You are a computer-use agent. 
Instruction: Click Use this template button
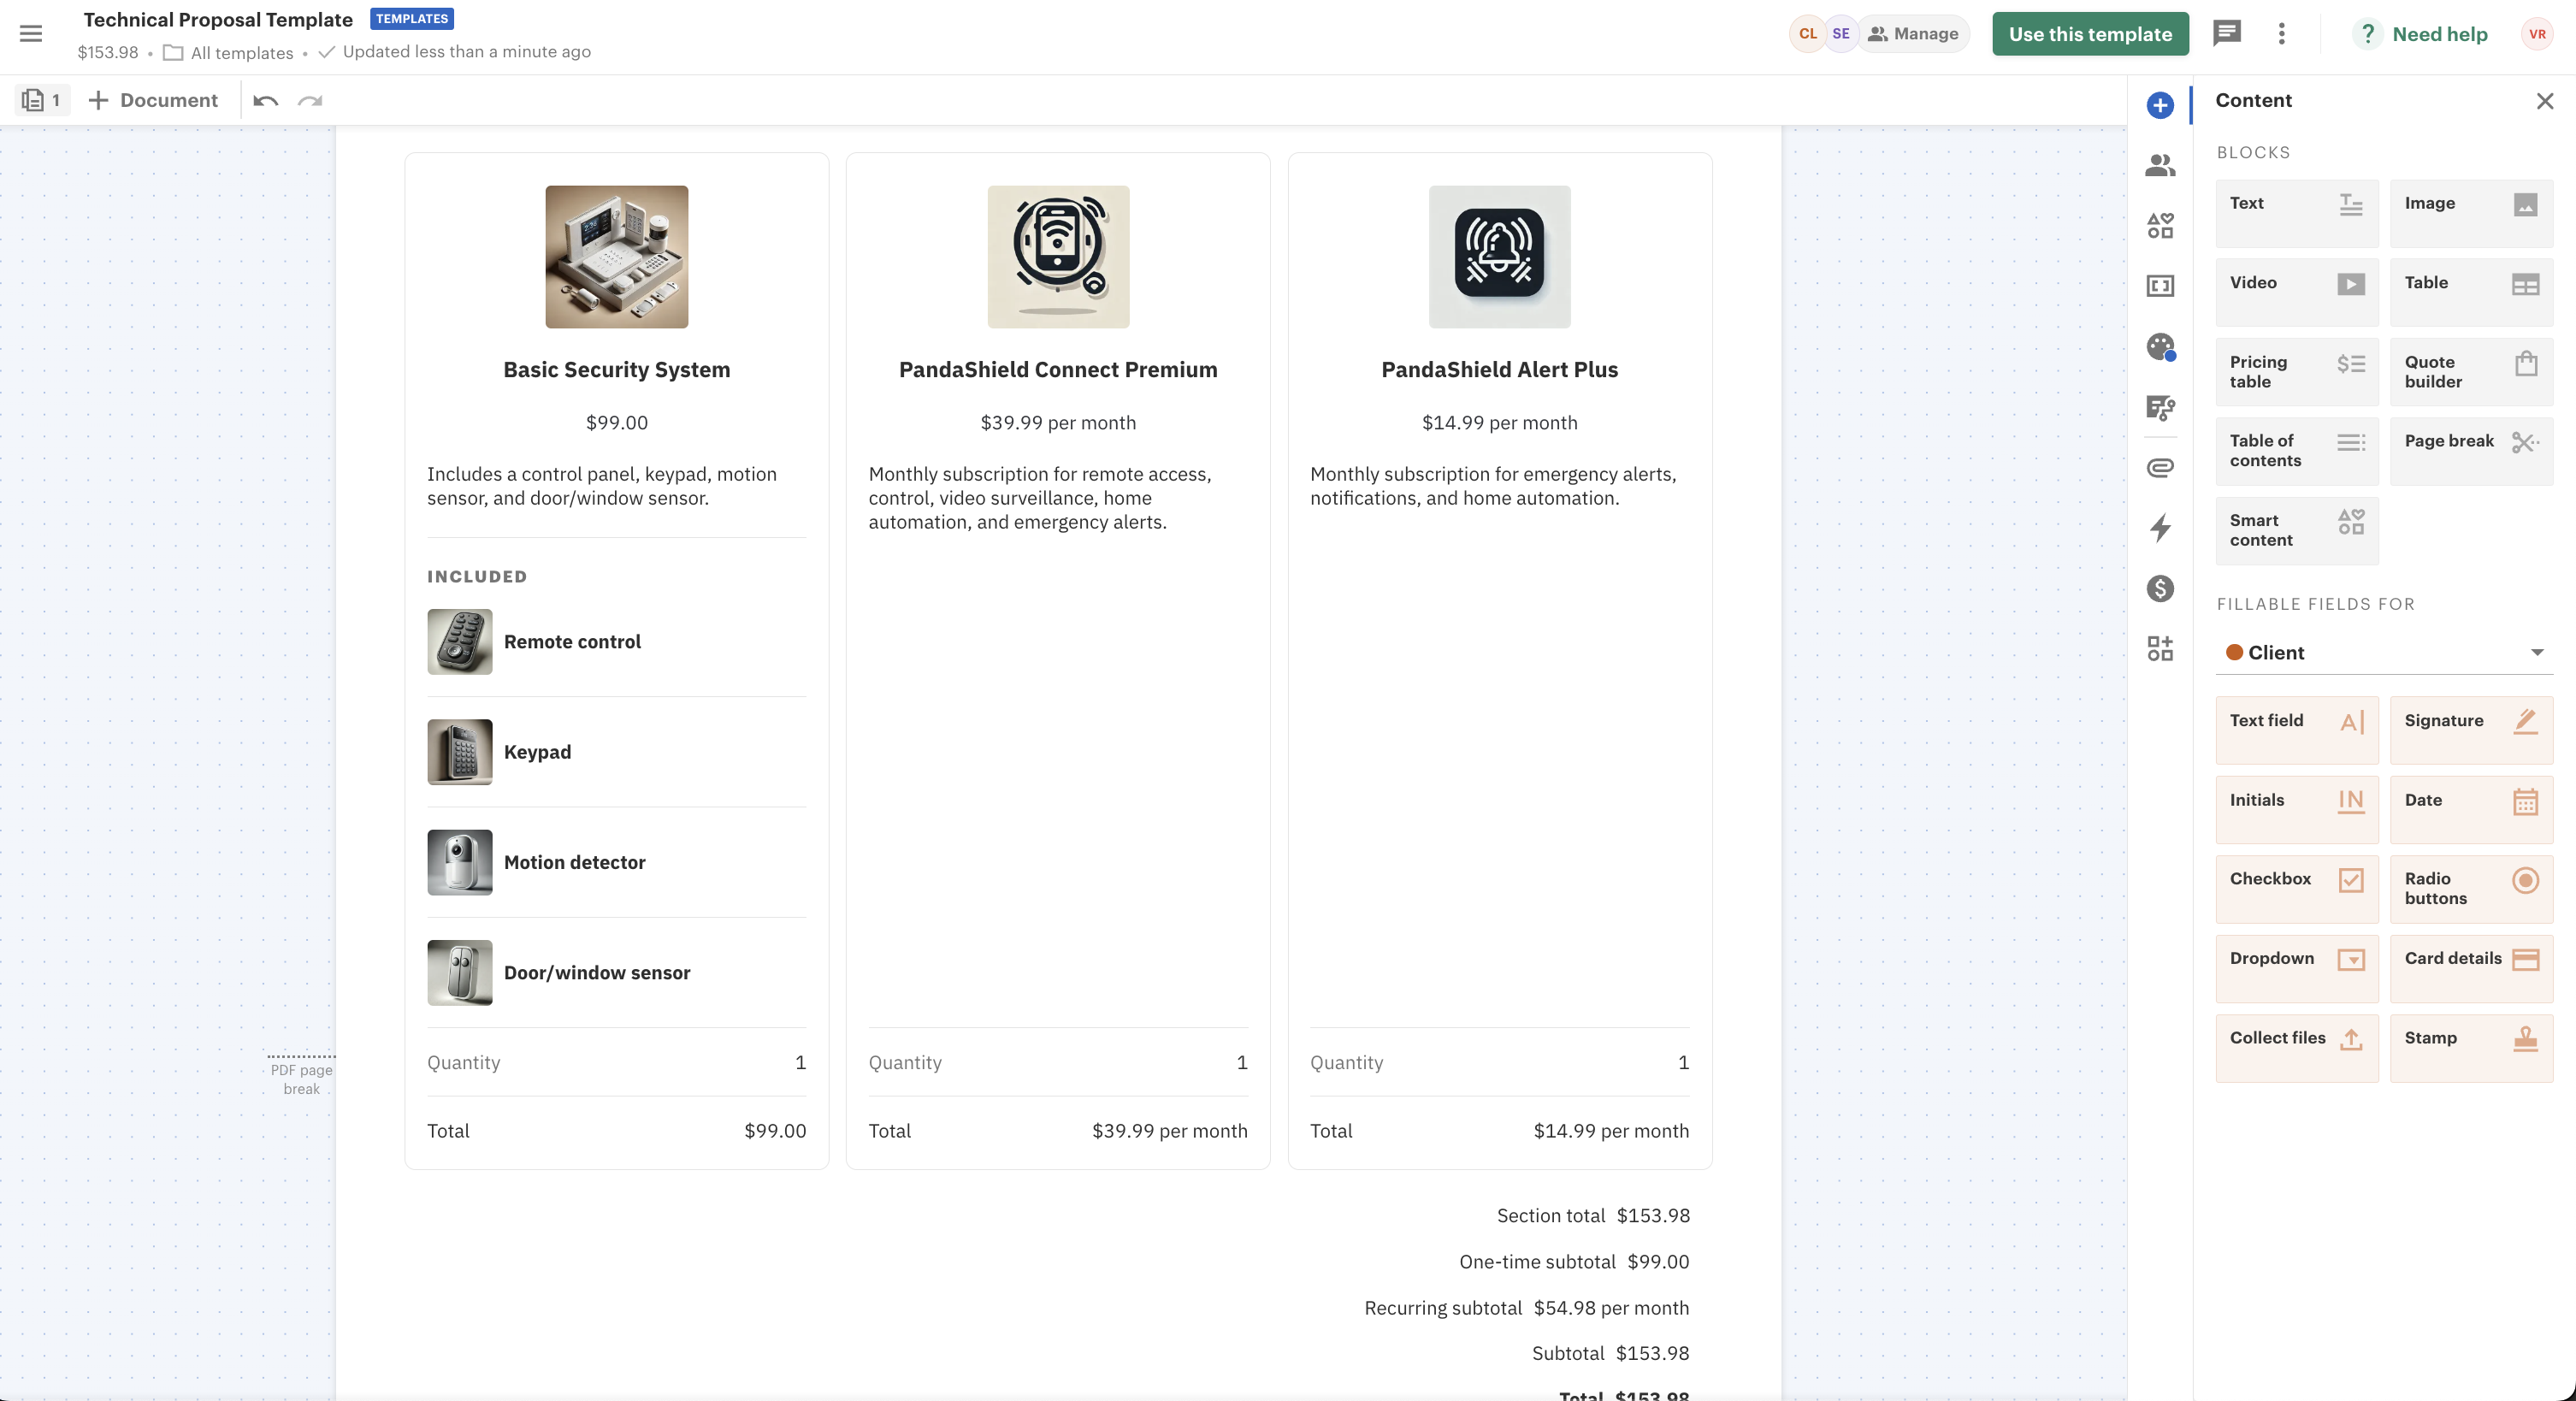[2089, 33]
